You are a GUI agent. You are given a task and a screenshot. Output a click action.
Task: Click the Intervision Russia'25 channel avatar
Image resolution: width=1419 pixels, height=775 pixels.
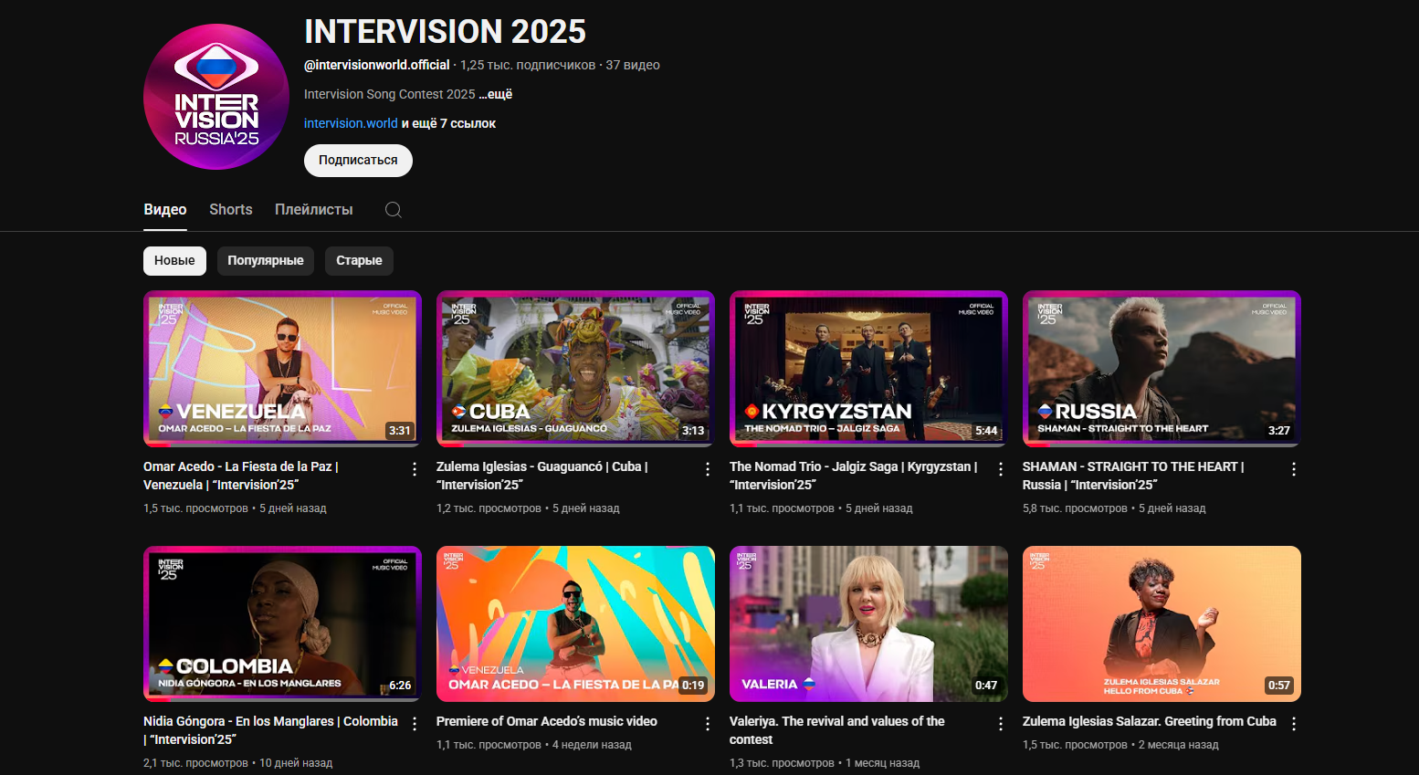[x=216, y=97]
